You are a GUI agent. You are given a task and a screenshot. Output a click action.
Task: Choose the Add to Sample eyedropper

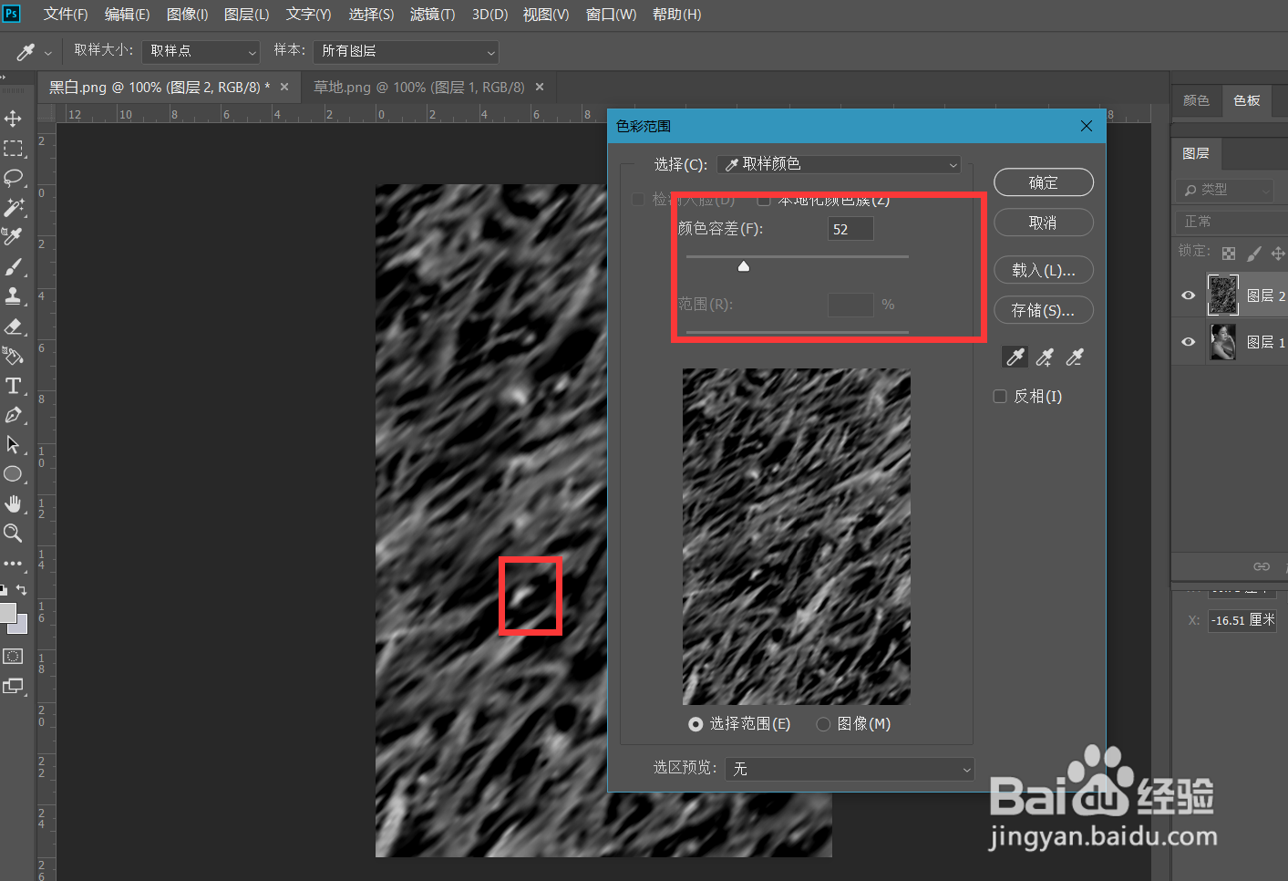tap(1045, 357)
